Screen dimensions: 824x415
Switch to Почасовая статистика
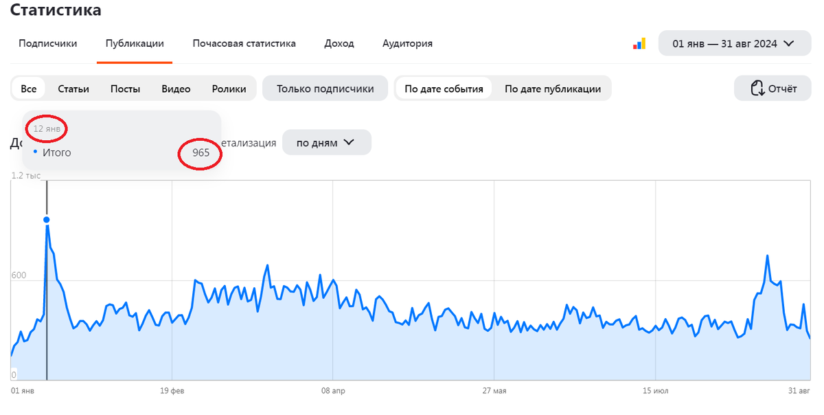244,43
